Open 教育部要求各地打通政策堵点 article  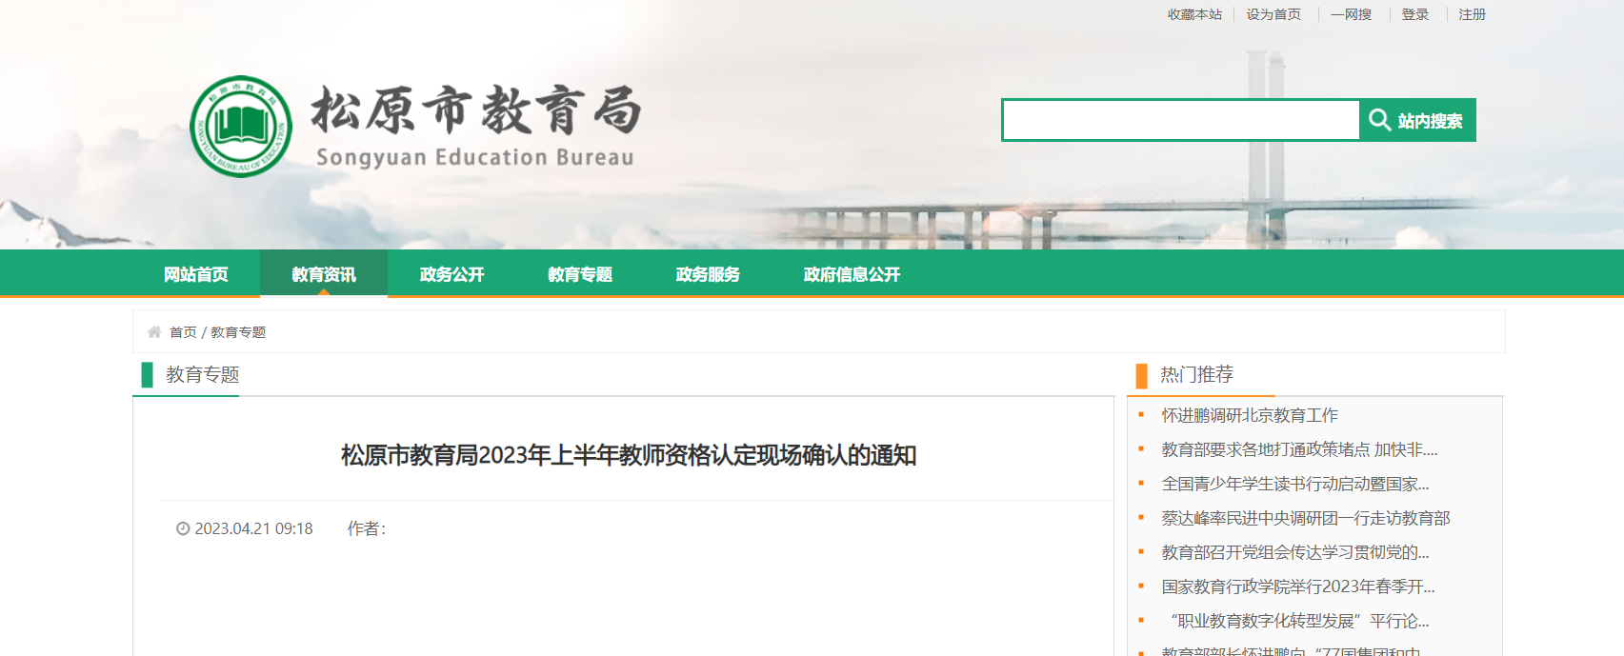click(1299, 449)
